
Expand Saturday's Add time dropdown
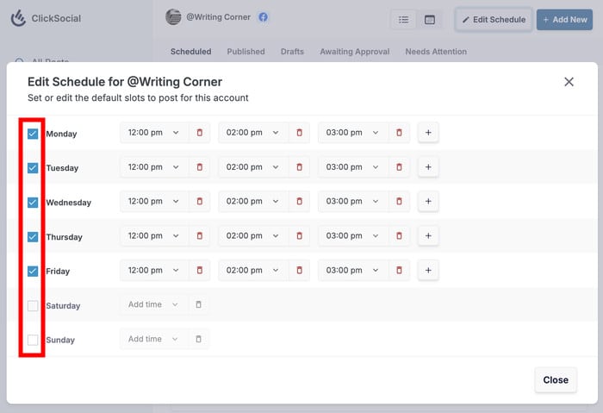(152, 304)
